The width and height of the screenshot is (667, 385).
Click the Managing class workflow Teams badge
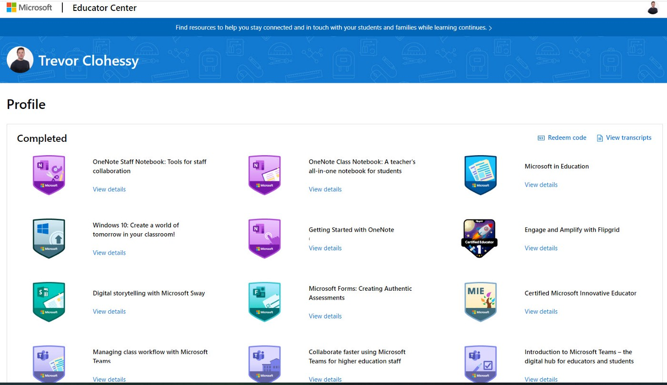point(49,363)
